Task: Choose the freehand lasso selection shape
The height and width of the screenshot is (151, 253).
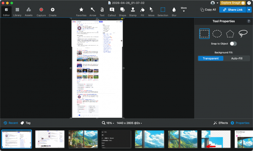Action: tap(243, 34)
